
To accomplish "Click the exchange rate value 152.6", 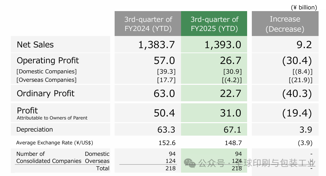I will (167, 143).
